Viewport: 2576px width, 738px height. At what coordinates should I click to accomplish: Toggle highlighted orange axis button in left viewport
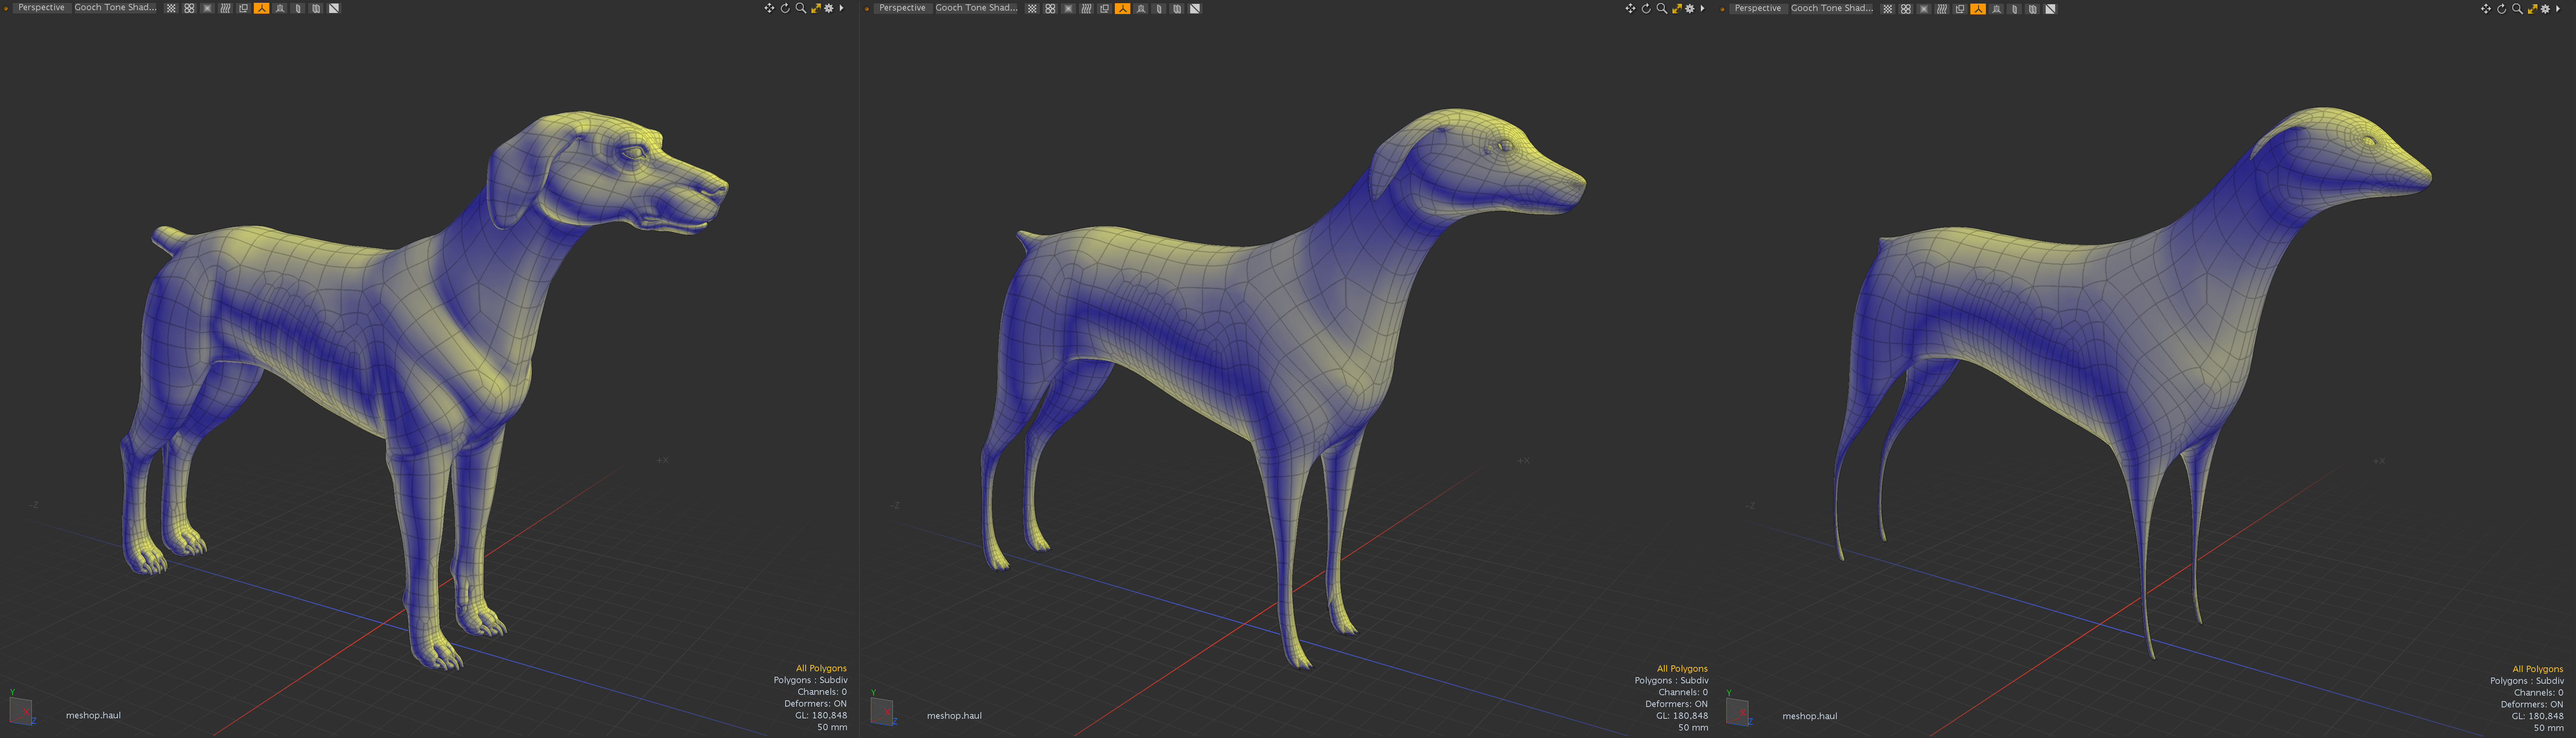point(262,8)
